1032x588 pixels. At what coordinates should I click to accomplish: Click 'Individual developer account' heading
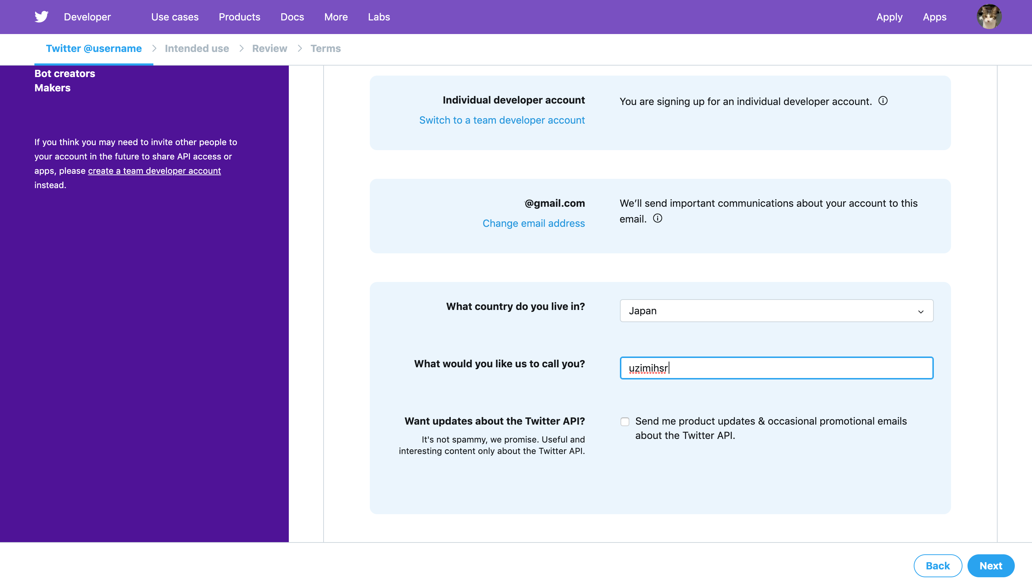[513, 100]
